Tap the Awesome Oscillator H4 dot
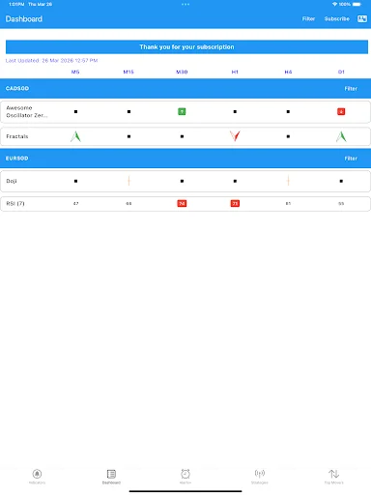371x495 pixels. 288,111
